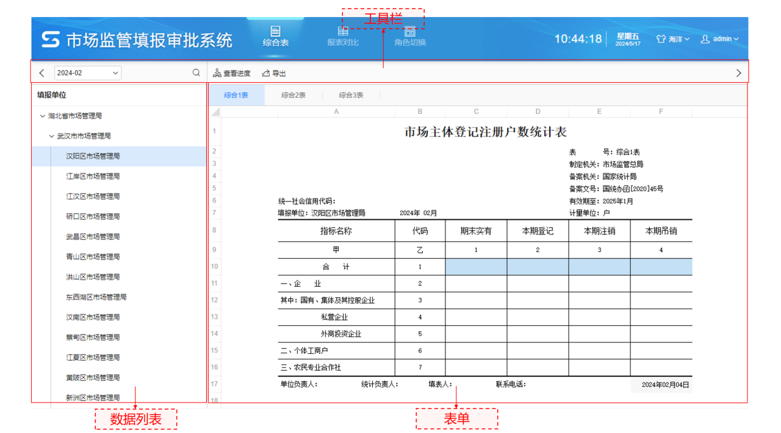The width and height of the screenshot is (781, 433).
Task: Click the admin user profile icon
Action: [706, 39]
